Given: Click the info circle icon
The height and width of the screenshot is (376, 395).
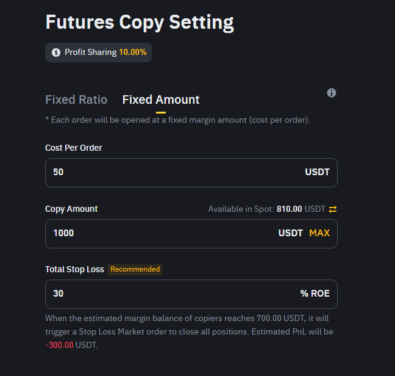Looking at the screenshot, I should point(332,93).
